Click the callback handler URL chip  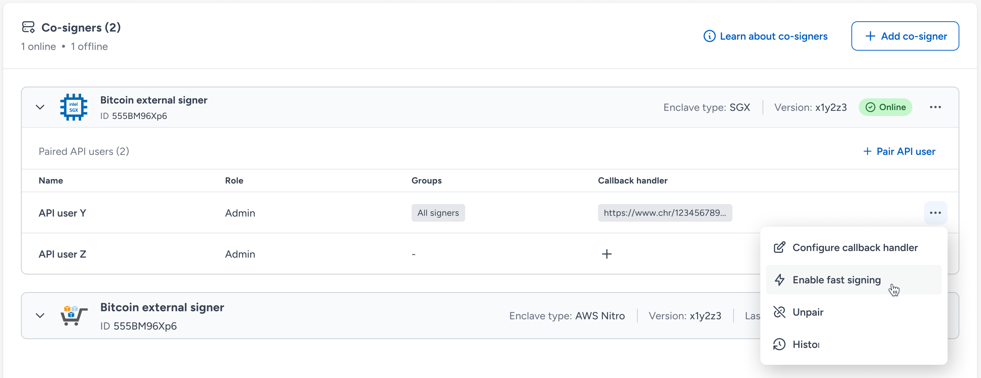point(665,213)
